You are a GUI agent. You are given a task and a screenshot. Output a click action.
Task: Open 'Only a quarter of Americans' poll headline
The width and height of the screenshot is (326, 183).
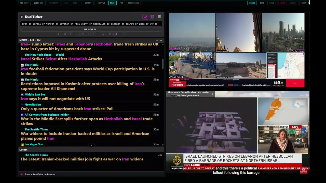point(67,109)
